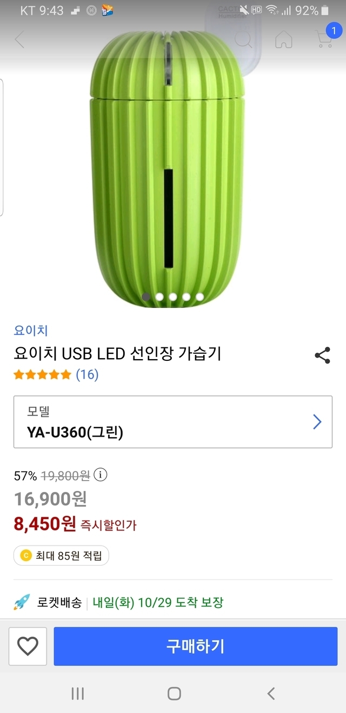Open the 요이치 brand link

pos(31,330)
